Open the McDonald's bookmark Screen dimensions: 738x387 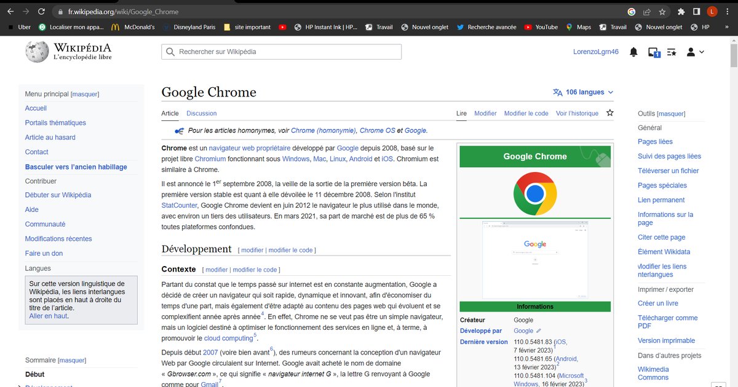(x=132, y=27)
